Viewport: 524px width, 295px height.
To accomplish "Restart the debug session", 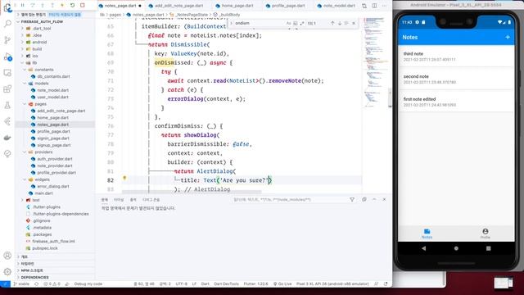I will (72, 6).
